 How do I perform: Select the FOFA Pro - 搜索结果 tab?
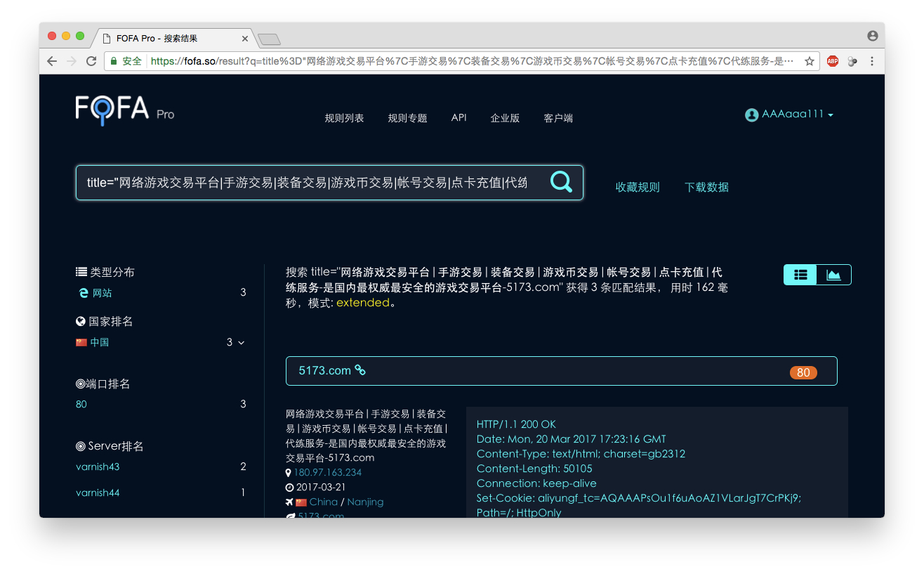[x=173, y=39]
